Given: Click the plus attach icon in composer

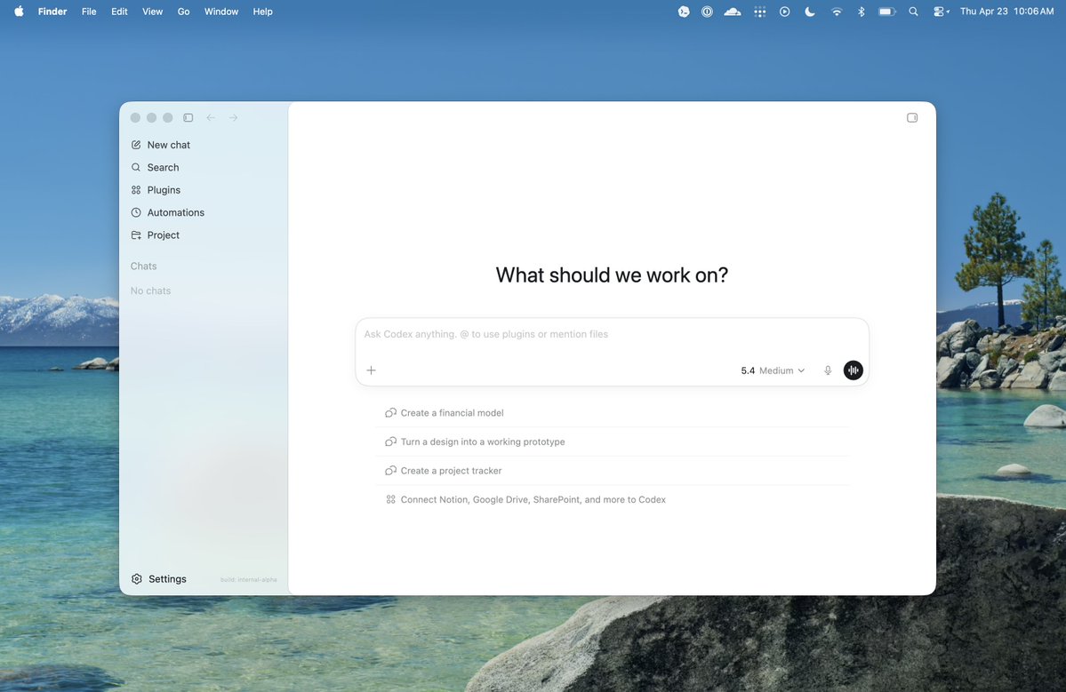Looking at the screenshot, I should [372, 370].
